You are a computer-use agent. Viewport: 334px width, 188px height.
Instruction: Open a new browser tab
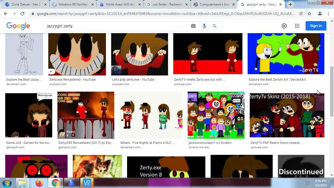(x=290, y=4)
